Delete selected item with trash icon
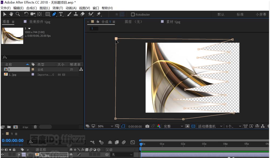 point(35,127)
